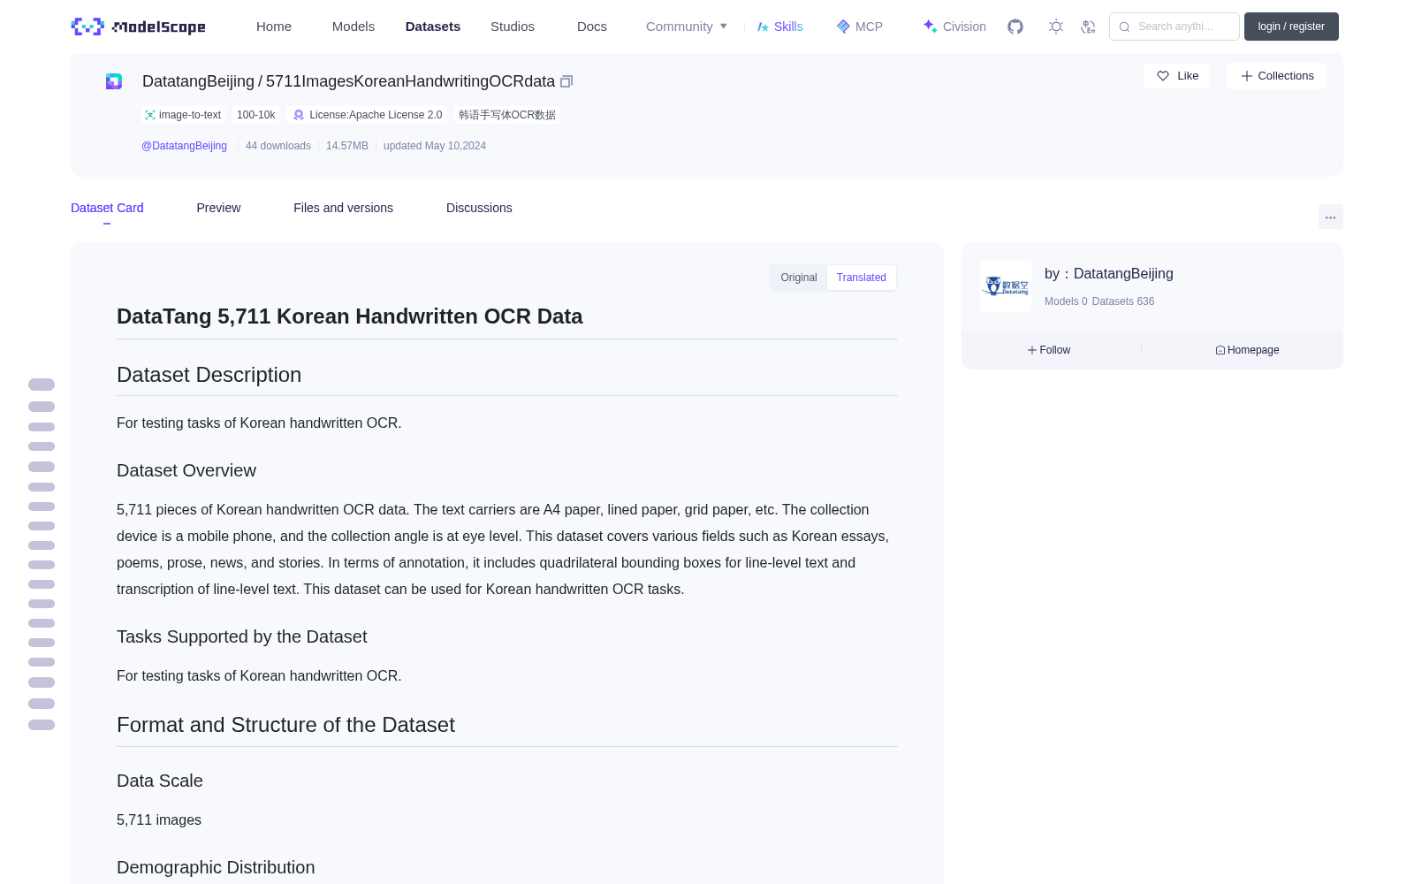Switch to Translated text view
Screen dimensions: 1414x884
(862, 278)
